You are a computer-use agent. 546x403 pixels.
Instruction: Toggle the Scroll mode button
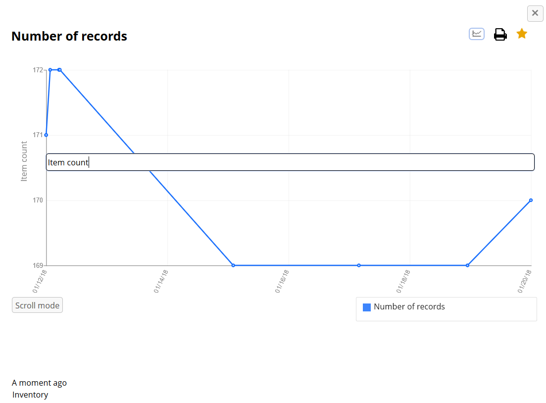tap(37, 305)
